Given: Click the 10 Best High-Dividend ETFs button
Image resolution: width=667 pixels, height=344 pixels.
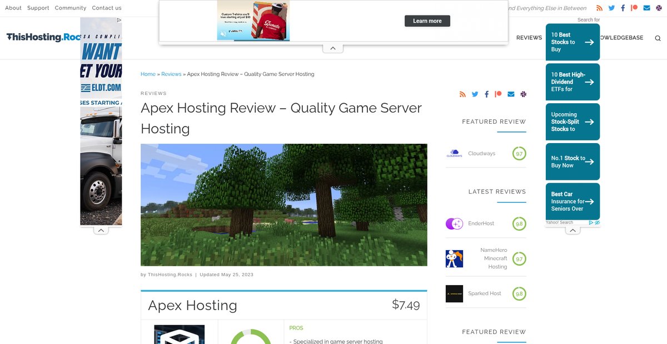Looking at the screenshot, I should [x=573, y=82].
